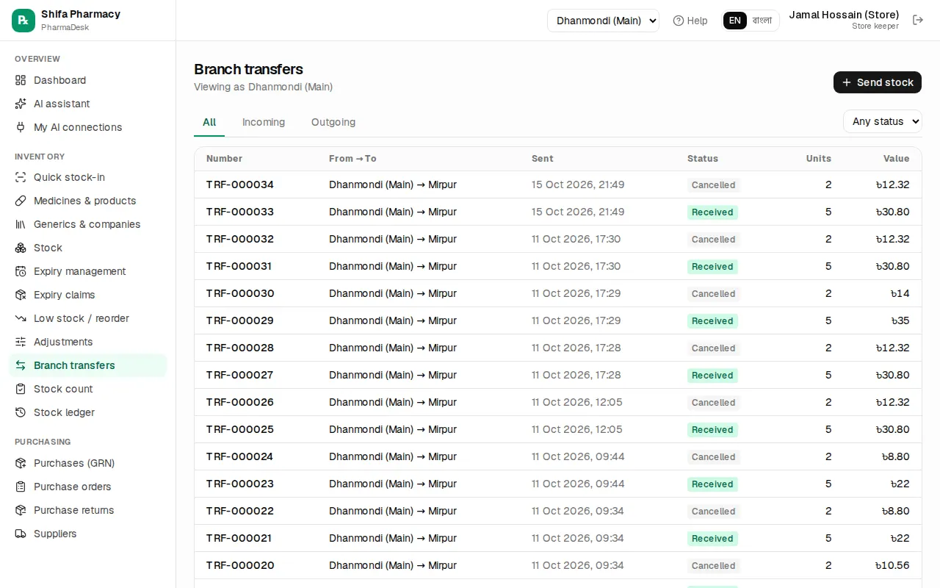Open Purchase orders menu item
This screenshot has height=588, width=940.
(x=88, y=487)
